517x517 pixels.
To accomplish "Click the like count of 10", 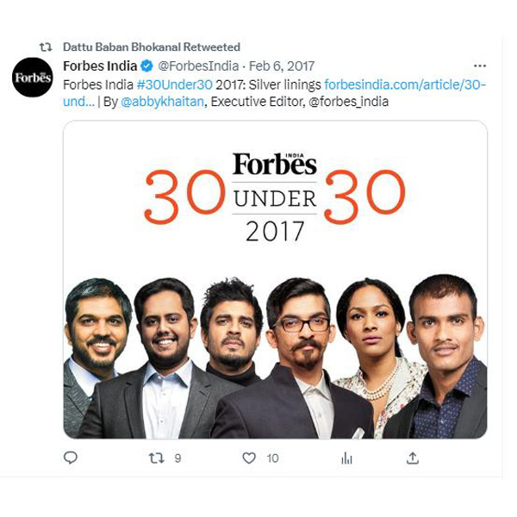I will point(272,458).
